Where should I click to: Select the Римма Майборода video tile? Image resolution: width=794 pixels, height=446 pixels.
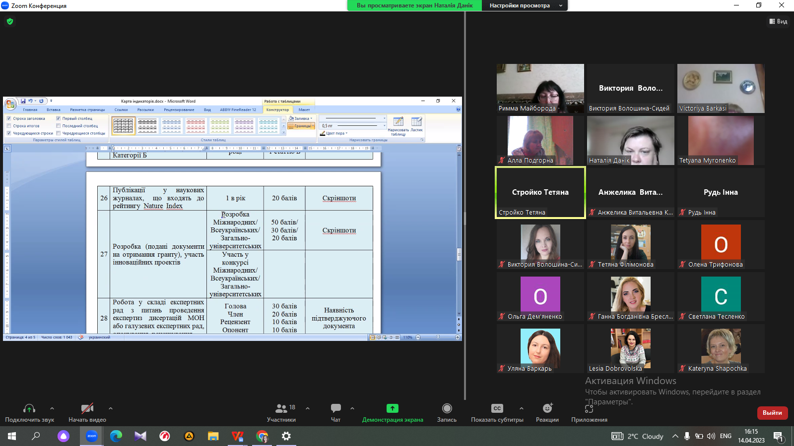coord(540,88)
